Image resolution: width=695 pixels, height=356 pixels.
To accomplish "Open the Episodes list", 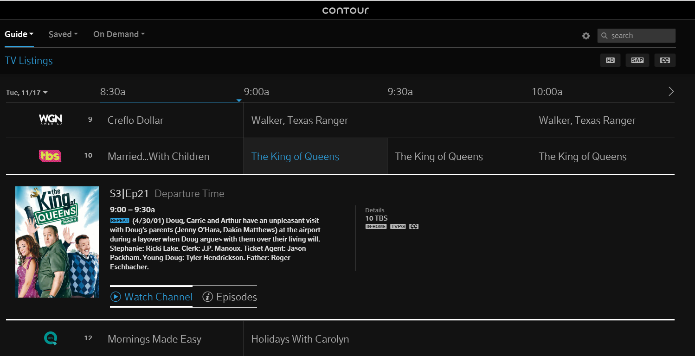I will tap(230, 297).
